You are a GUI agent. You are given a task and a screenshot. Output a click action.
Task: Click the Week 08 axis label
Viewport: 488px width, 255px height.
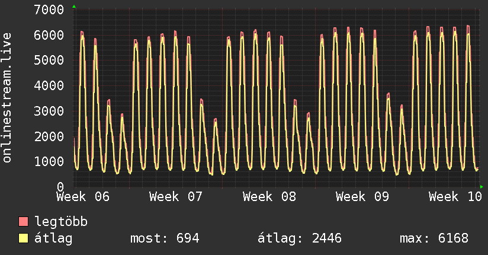[269, 197]
